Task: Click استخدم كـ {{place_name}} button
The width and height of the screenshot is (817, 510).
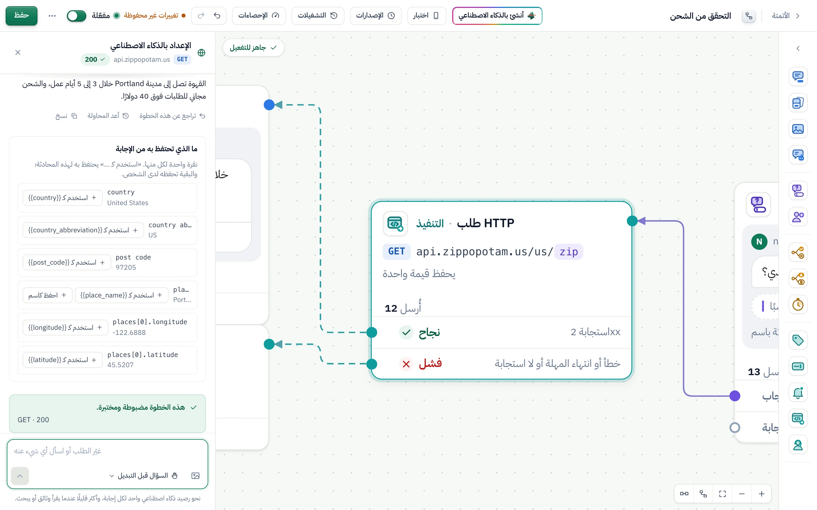Action: click(x=121, y=295)
